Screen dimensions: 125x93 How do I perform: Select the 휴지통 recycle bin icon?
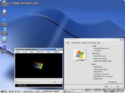point(4,39)
